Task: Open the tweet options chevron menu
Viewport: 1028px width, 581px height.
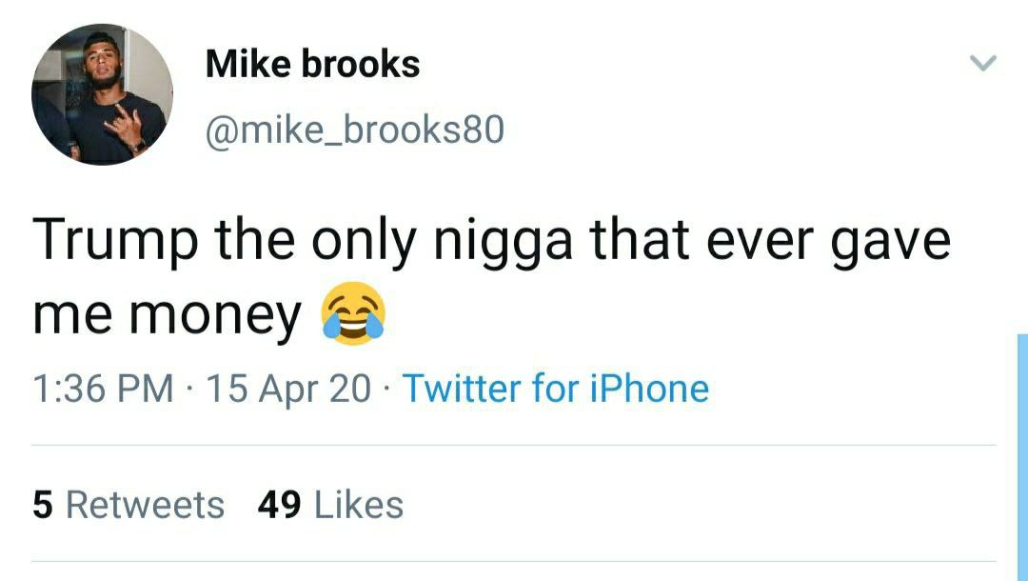Action: pyautogui.click(x=982, y=63)
